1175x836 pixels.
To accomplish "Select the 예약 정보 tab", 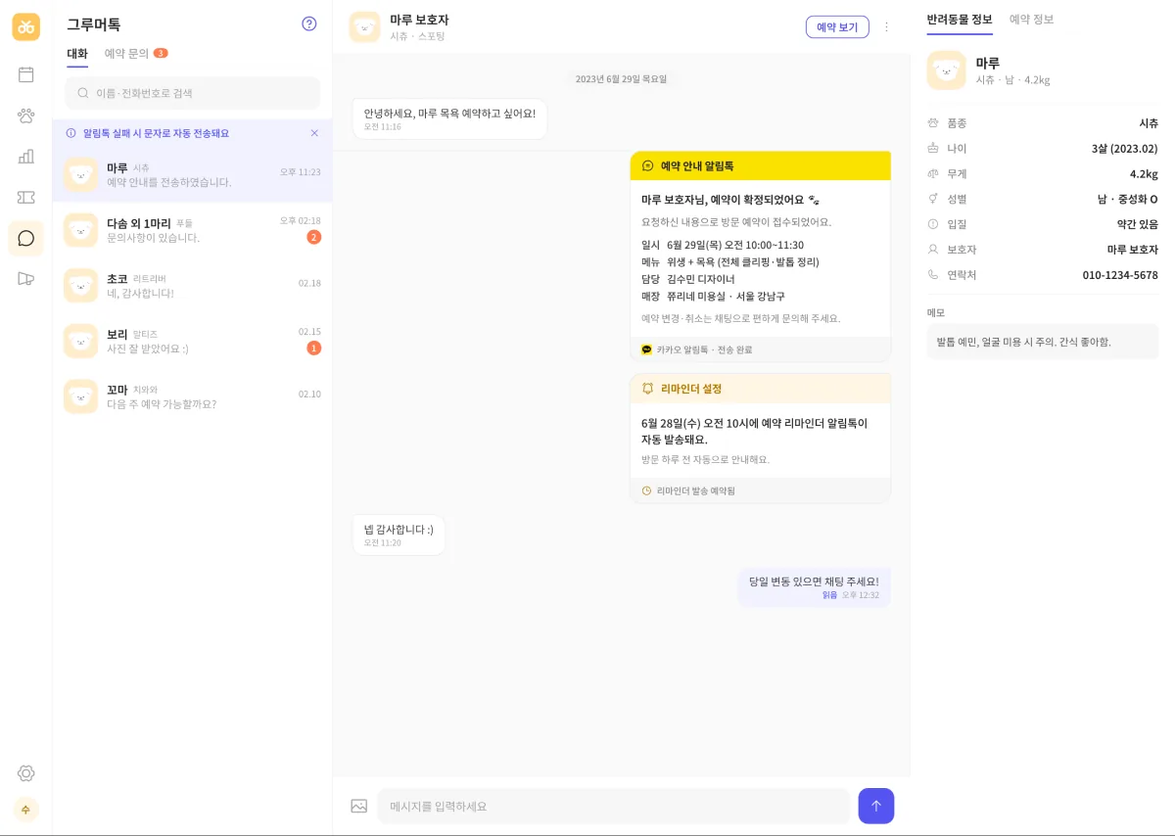I will point(1032,20).
